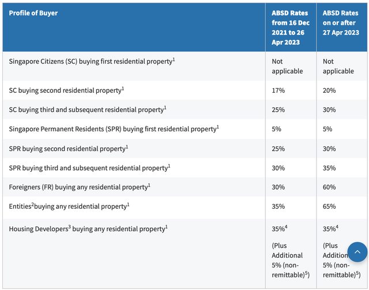Click SC buying third and subsequent property row
The width and height of the screenshot is (369, 290).
(x=86, y=110)
